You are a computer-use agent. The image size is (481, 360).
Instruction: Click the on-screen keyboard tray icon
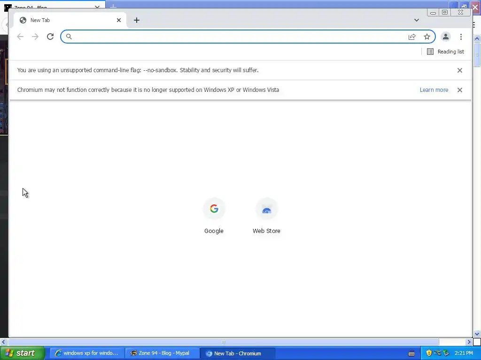tap(411, 353)
